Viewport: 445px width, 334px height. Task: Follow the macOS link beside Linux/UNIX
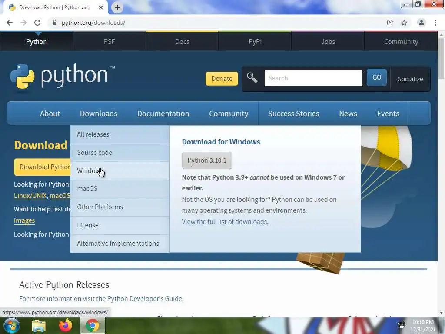coord(60,196)
